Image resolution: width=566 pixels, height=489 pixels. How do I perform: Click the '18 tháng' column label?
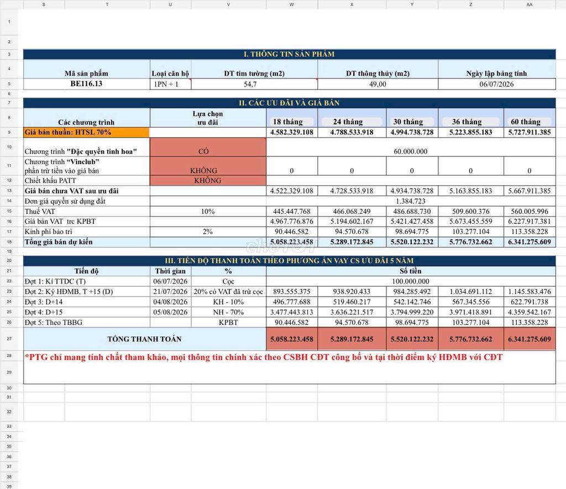click(x=287, y=122)
